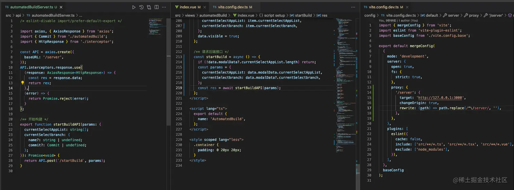
Task: Click 'const startBuild = async () => {' line
Action: [x=227, y=57]
